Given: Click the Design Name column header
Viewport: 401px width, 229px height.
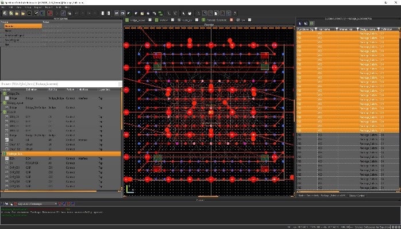Looking at the screenshot, I should [x=367, y=29].
